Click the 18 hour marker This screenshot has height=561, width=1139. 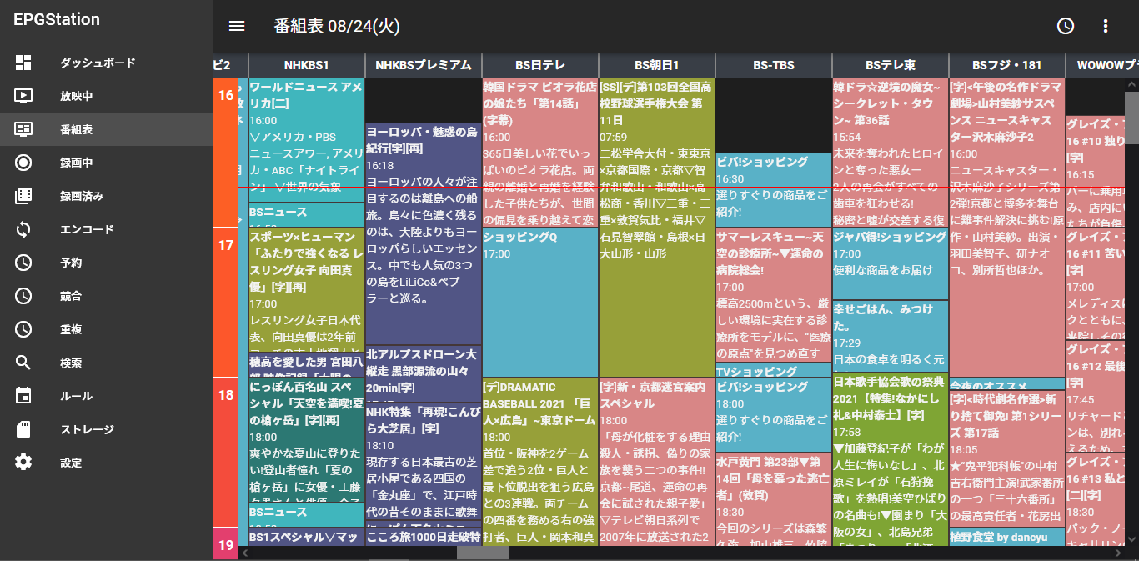(226, 452)
